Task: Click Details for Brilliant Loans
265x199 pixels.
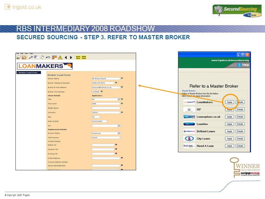Action: click(240, 131)
